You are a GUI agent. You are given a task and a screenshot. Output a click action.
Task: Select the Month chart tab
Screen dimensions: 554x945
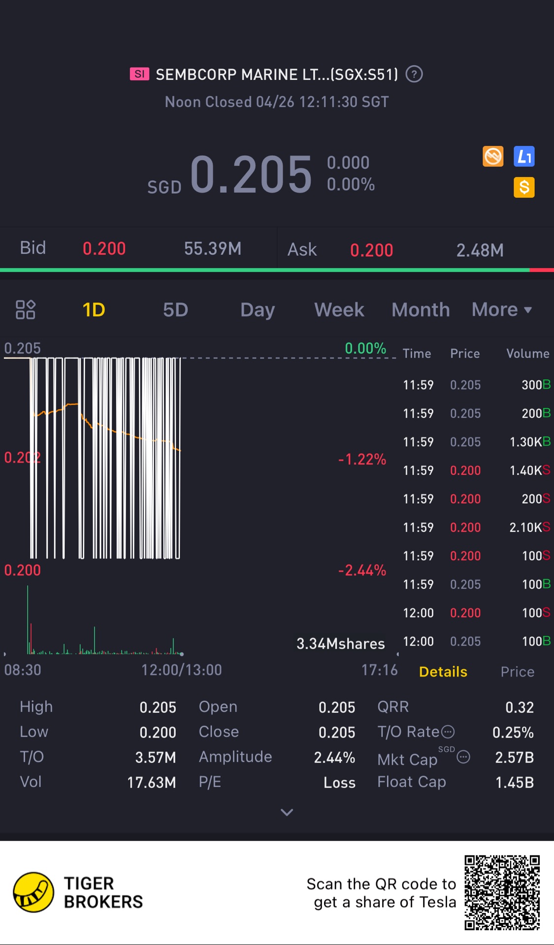(x=421, y=309)
